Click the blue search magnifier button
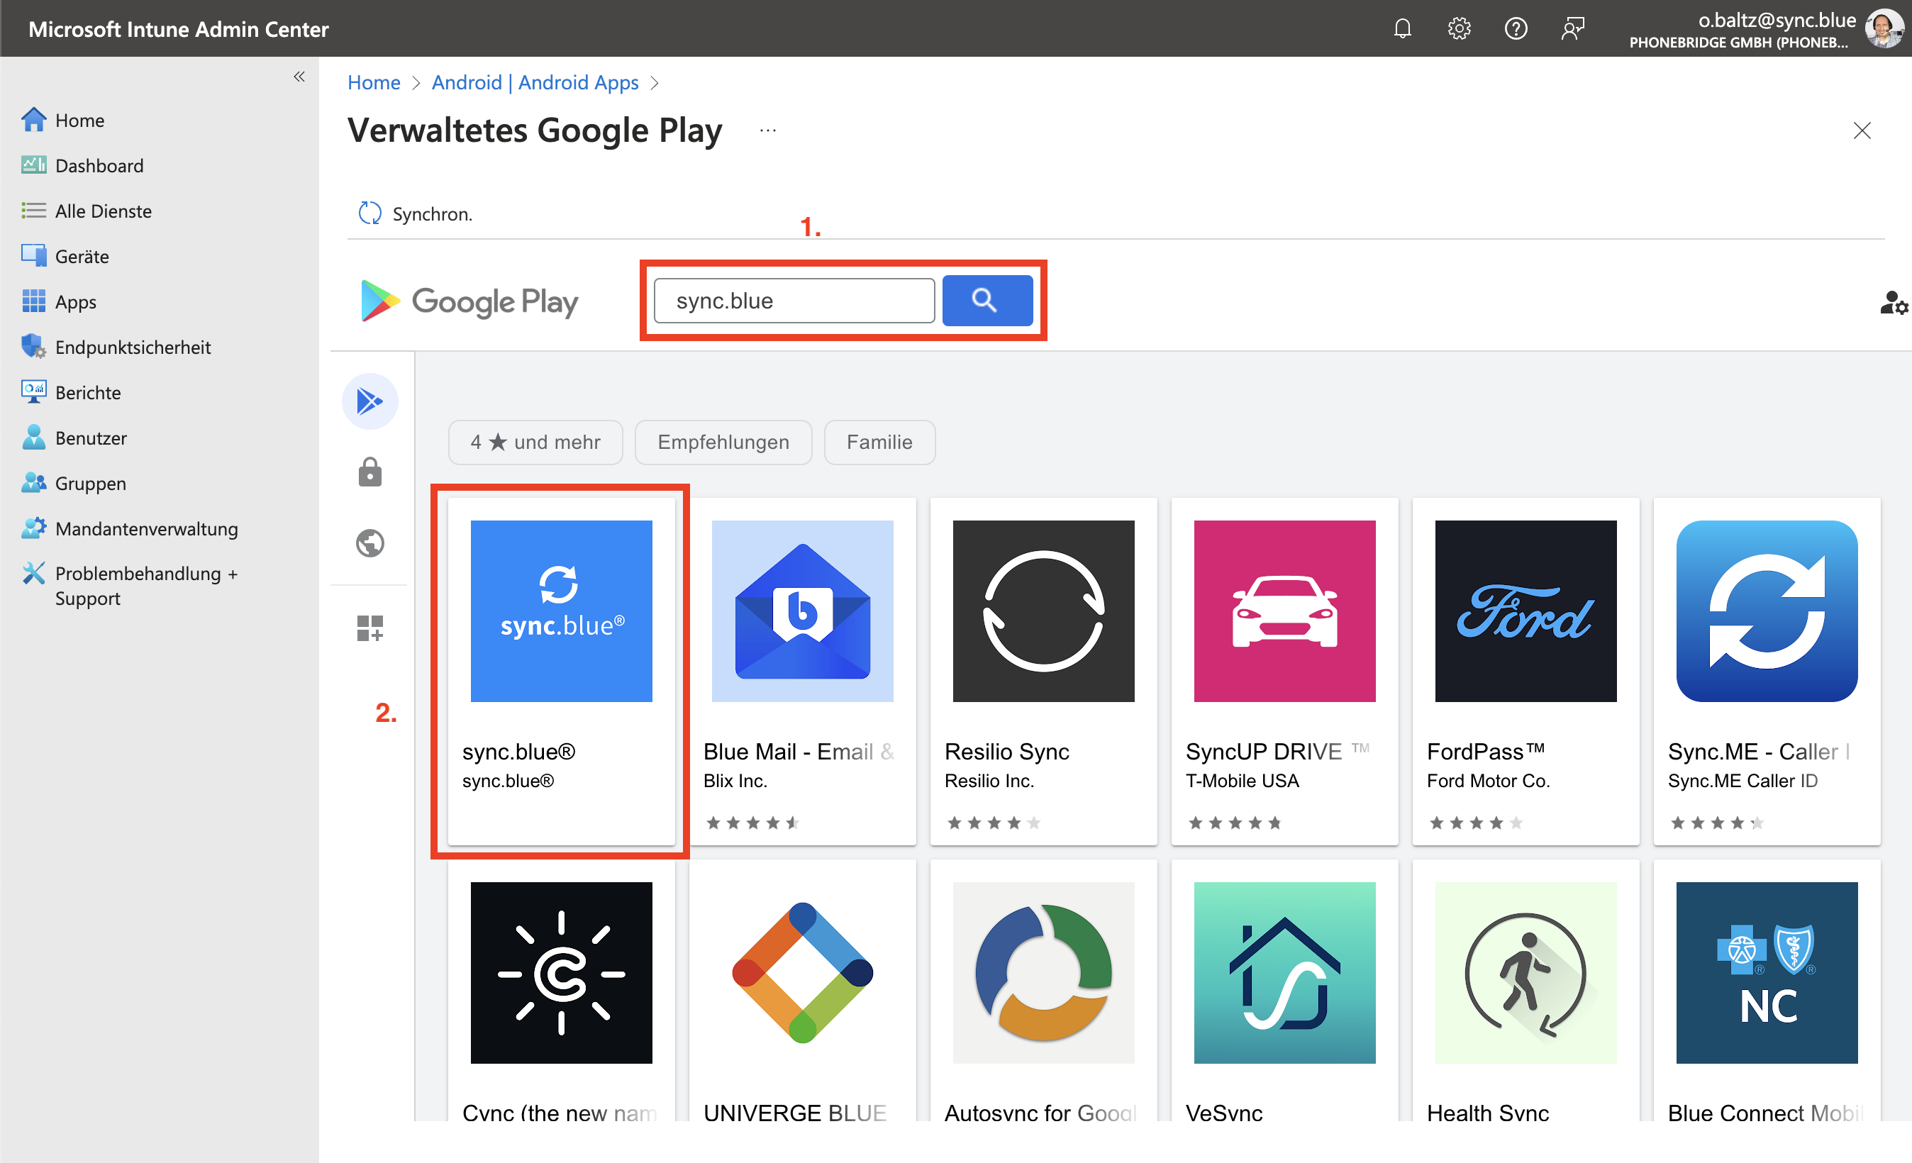This screenshot has height=1163, width=1912. [986, 300]
